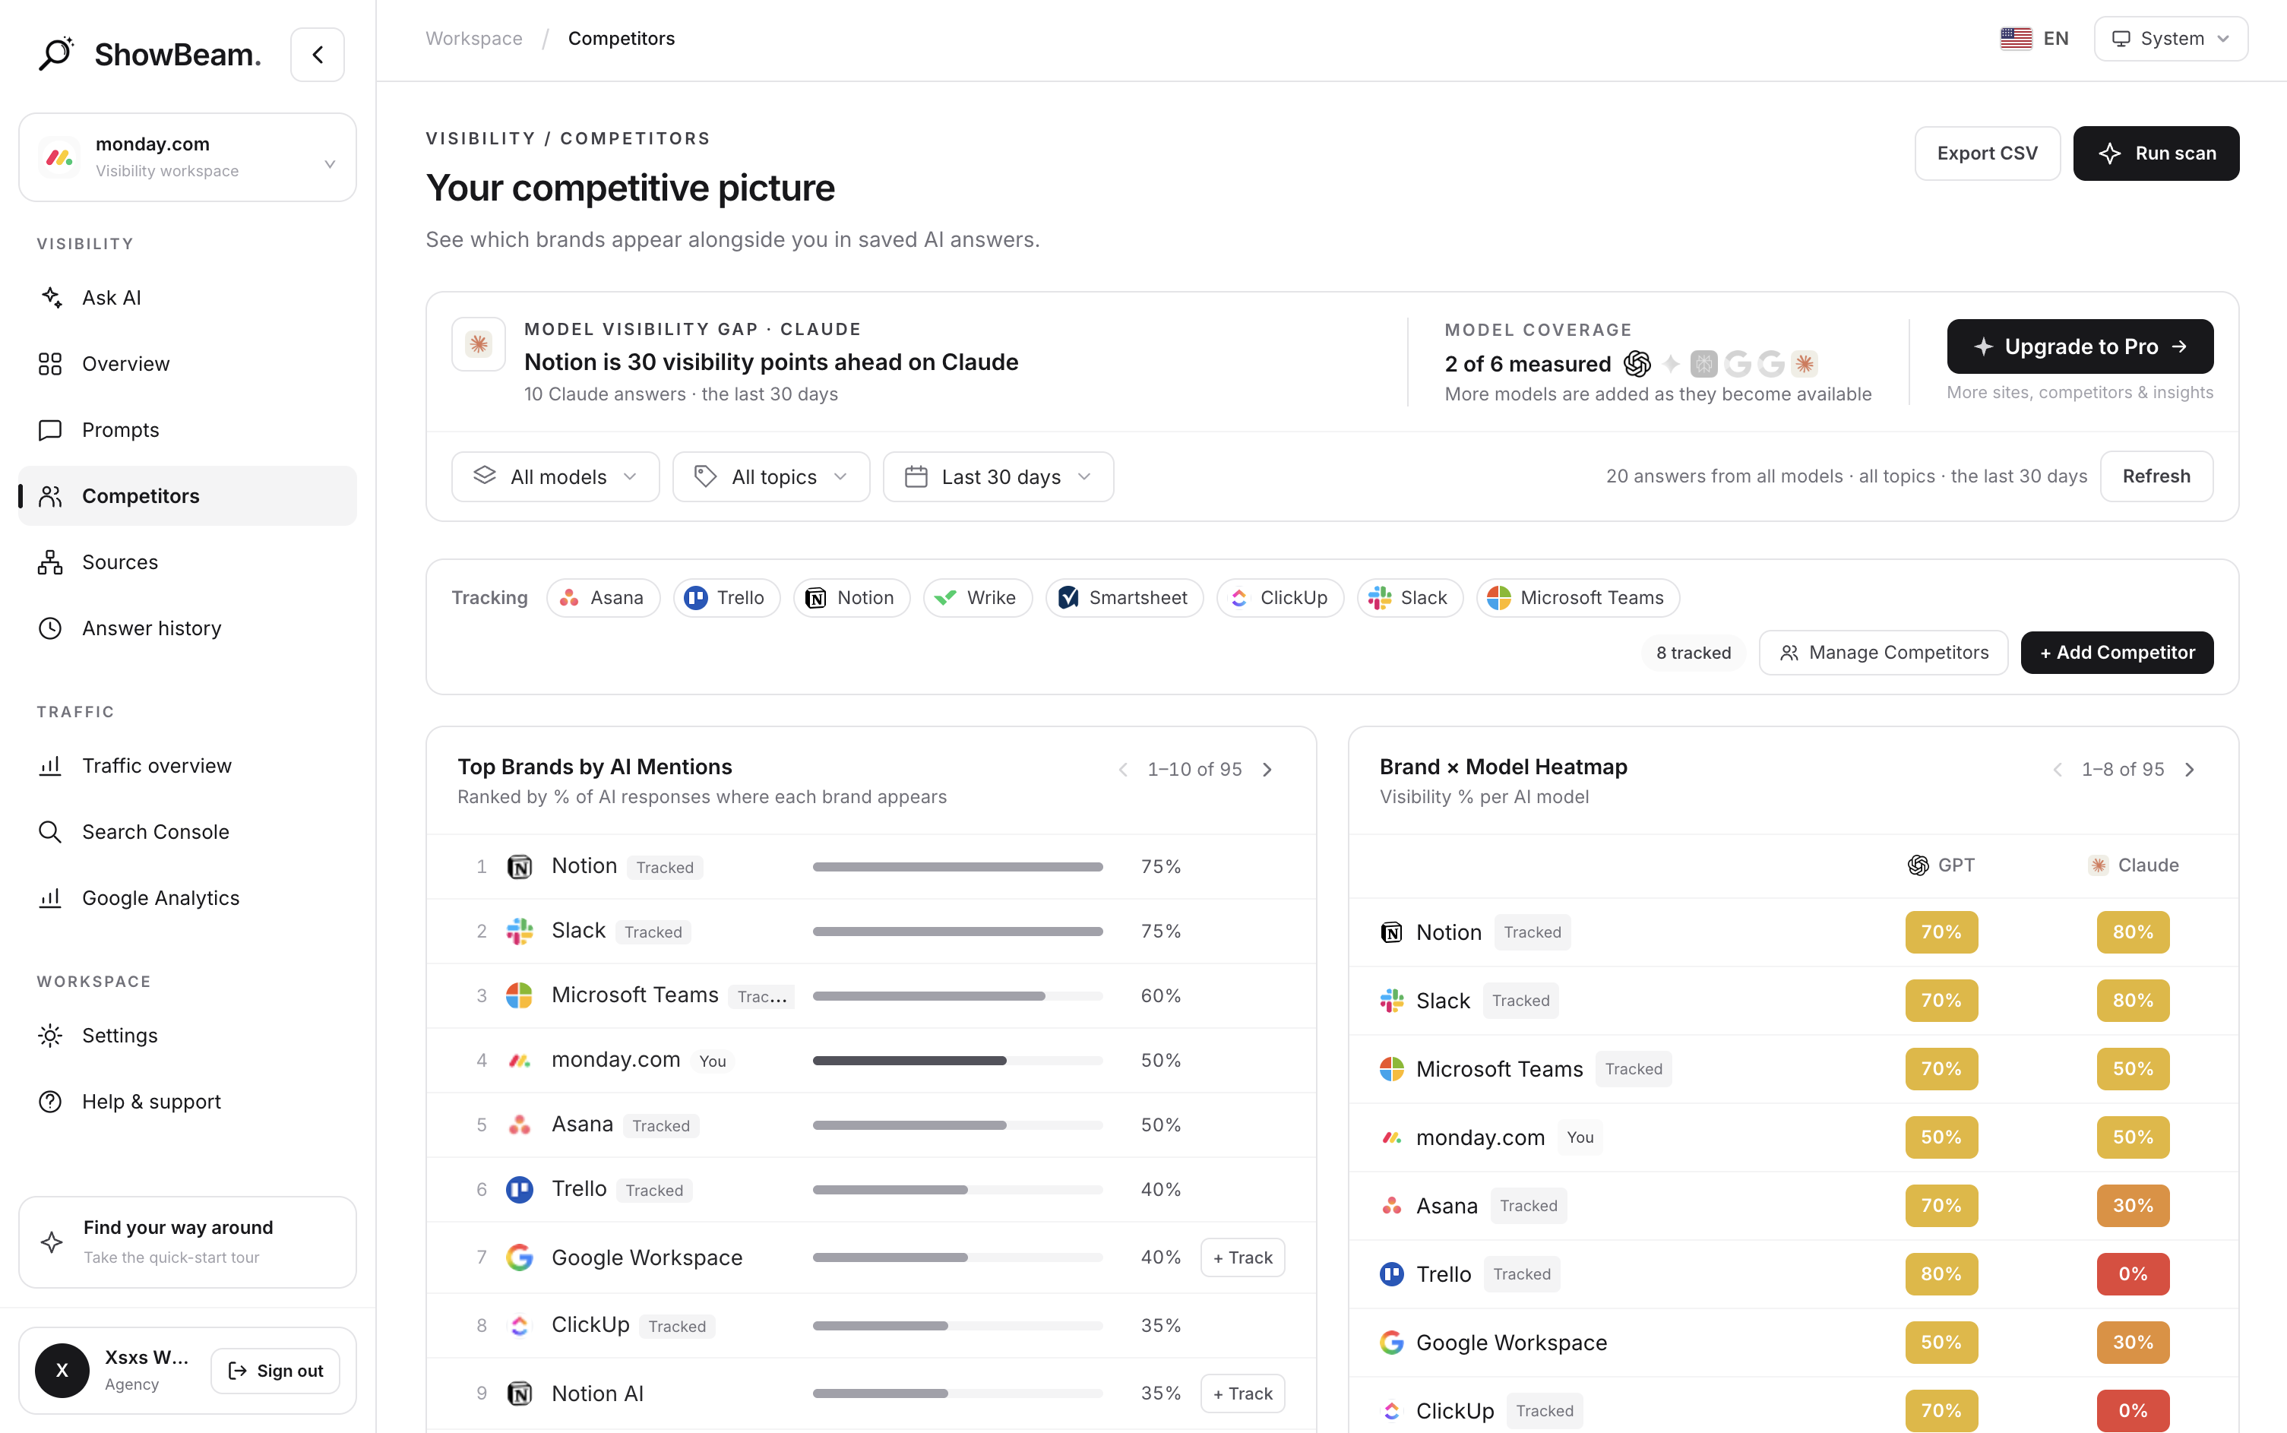
Task: Click Upgrade to Pro
Action: (x=2080, y=347)
